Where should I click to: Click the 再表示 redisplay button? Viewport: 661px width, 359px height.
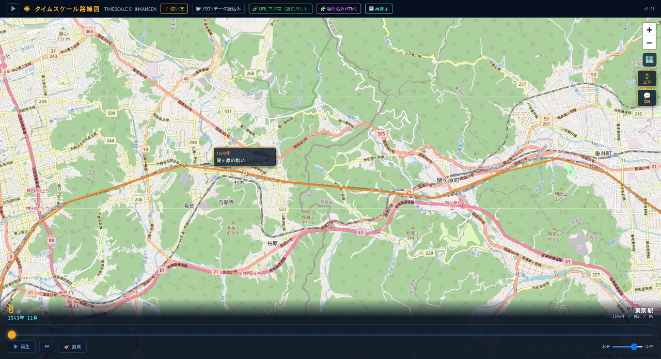pos(379,9)
